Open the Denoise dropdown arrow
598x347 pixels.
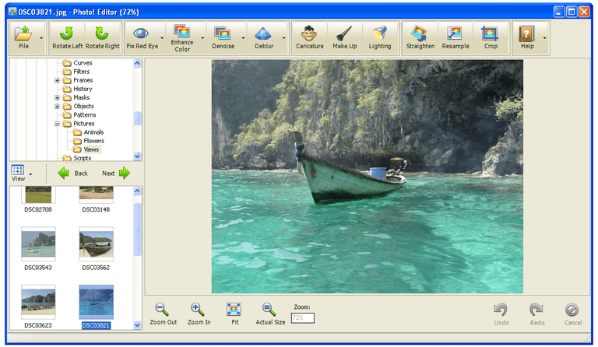pyautogui.click(x=243, y=38)
